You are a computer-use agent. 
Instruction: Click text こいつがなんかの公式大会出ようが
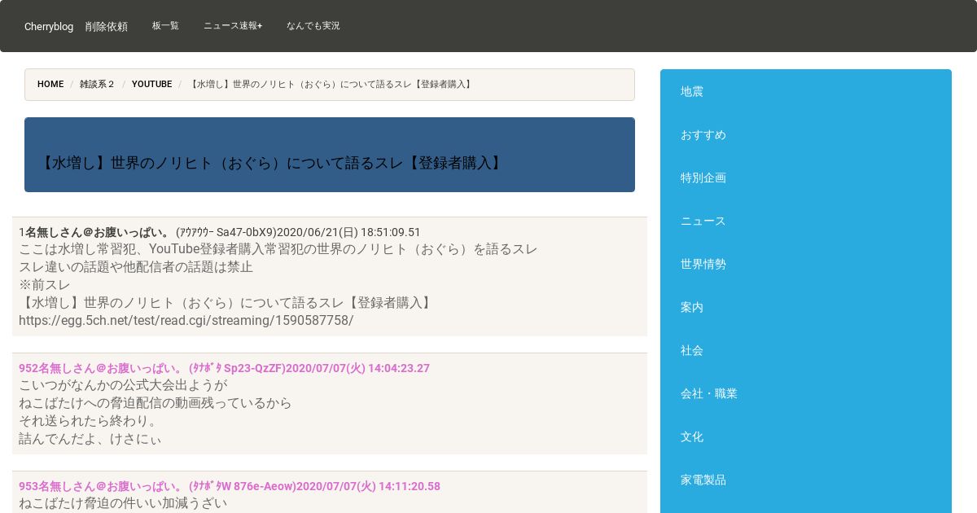[123, 385]
